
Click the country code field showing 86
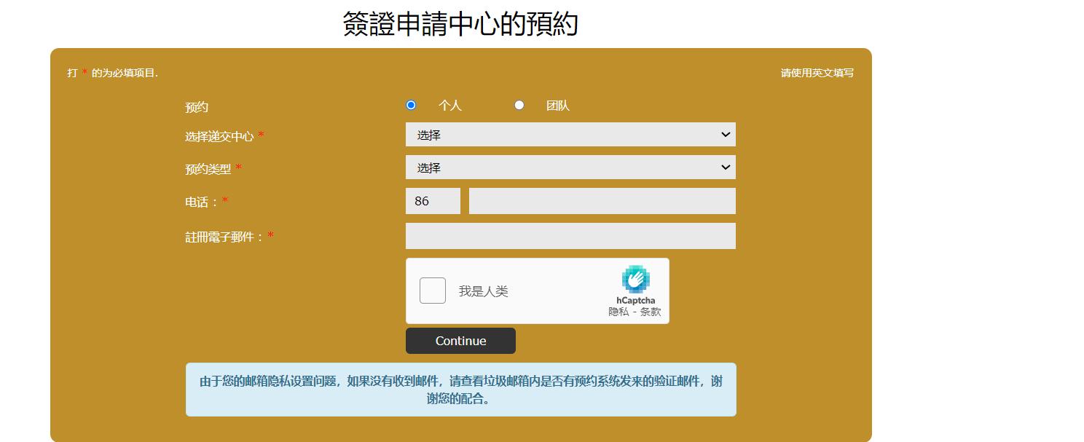point(433,200)
